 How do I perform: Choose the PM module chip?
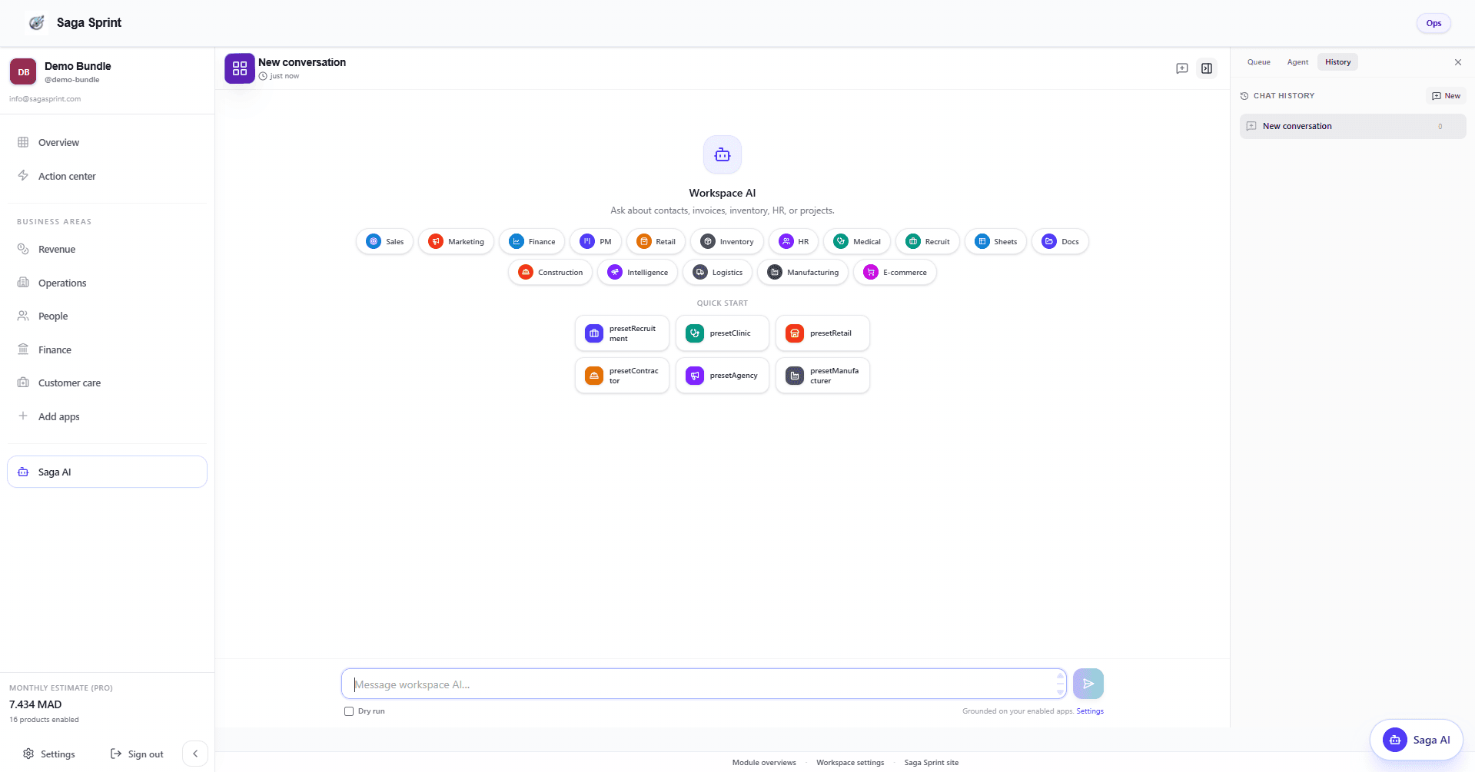(596, 241)
